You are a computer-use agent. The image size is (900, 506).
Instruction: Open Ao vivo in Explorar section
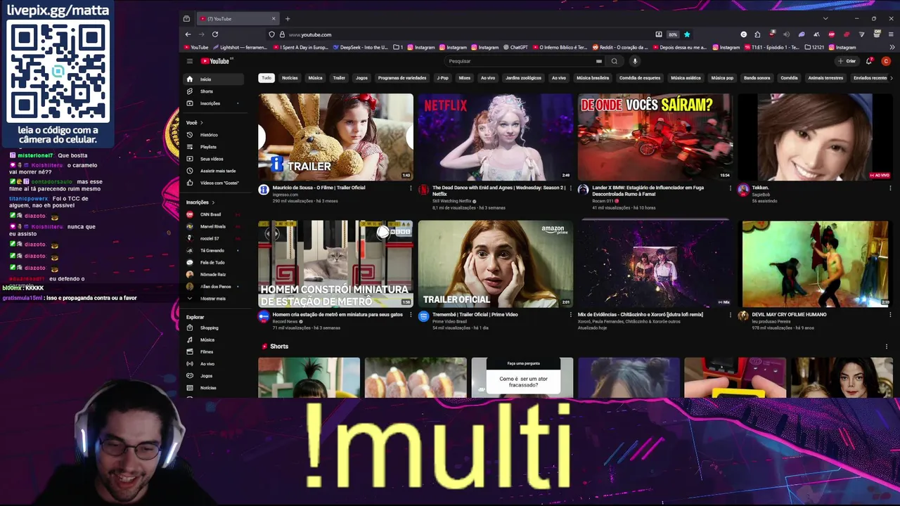(x=214, y=364)
